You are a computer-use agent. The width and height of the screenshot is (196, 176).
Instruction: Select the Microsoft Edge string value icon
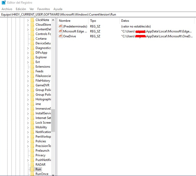[60, 31]
